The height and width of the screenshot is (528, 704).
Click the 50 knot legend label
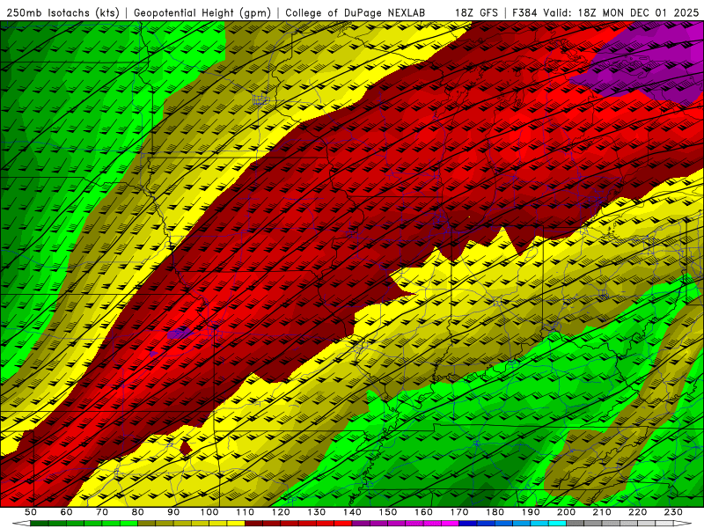[31, 512]
